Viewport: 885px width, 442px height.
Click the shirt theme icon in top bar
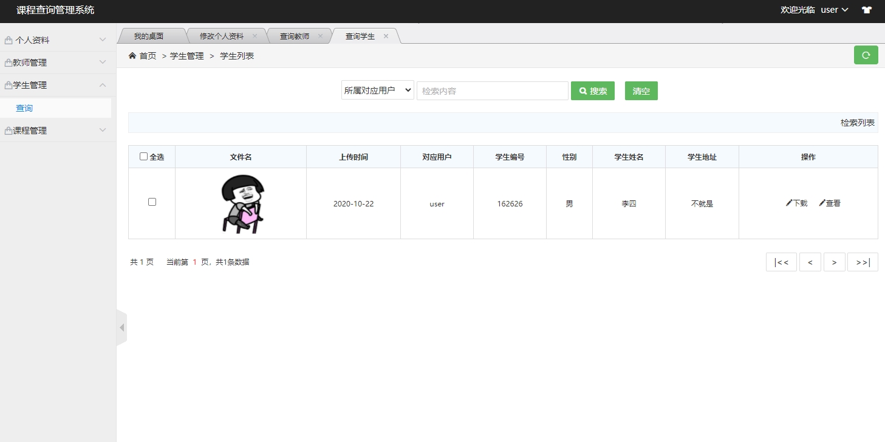[x=867, y=10]
